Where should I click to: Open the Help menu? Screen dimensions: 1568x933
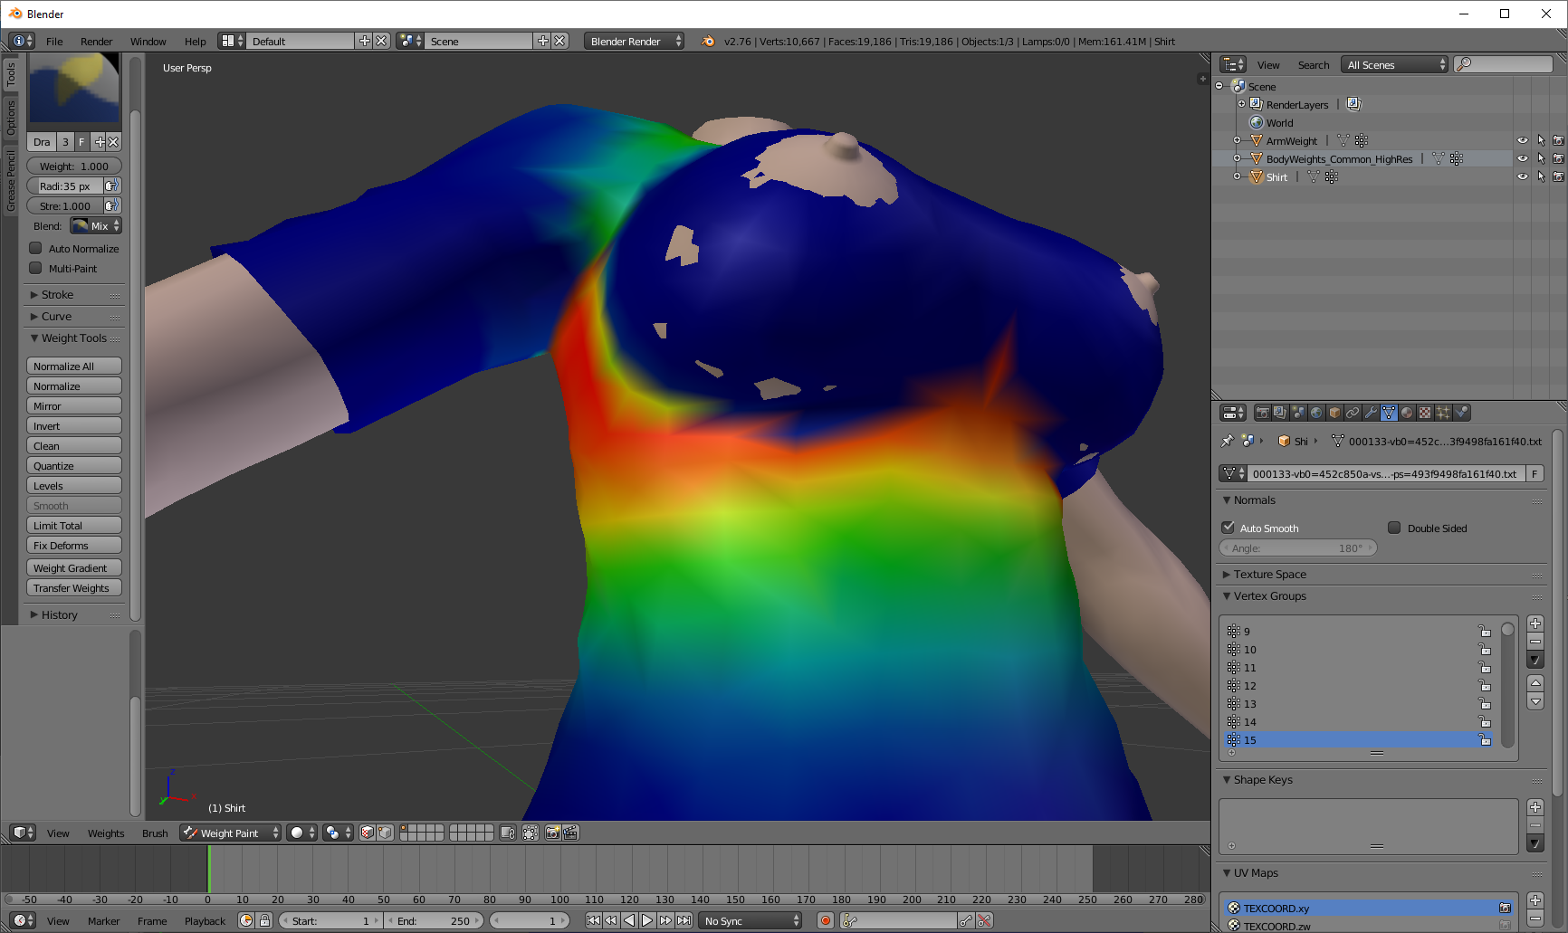pos(196,42)
